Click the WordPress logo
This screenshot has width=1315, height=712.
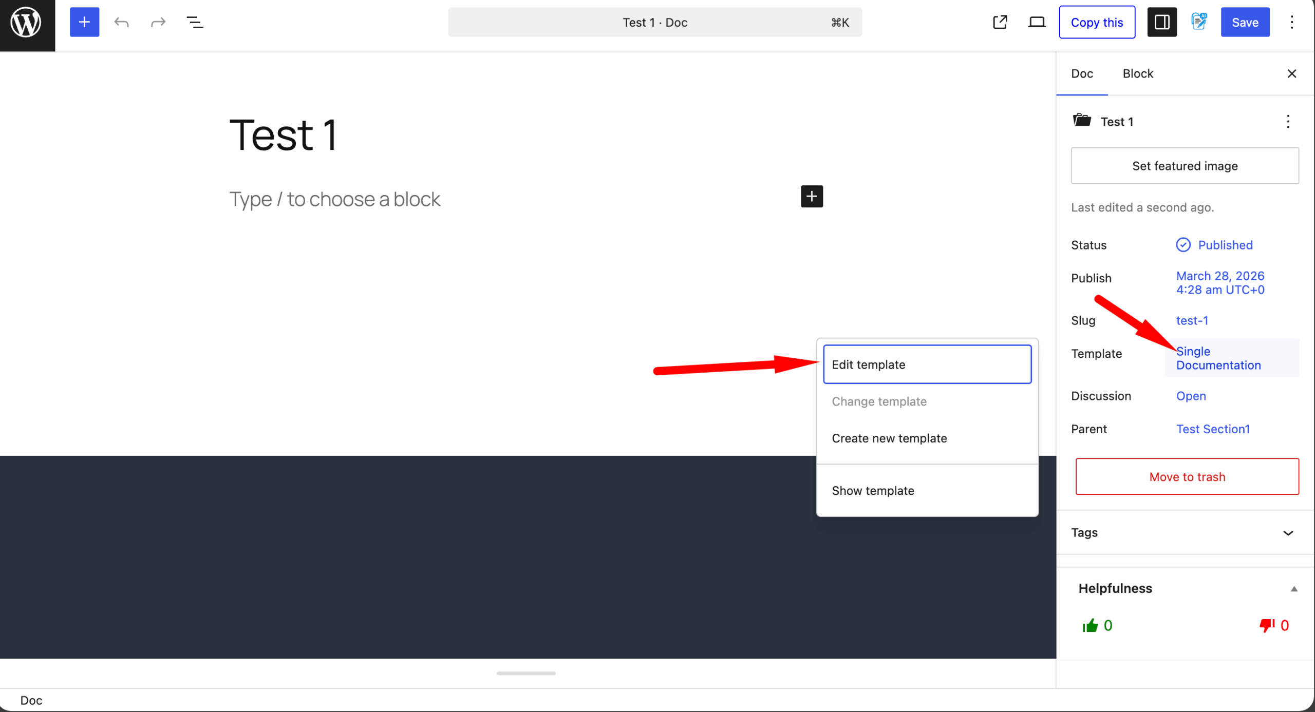click(25, 22)
